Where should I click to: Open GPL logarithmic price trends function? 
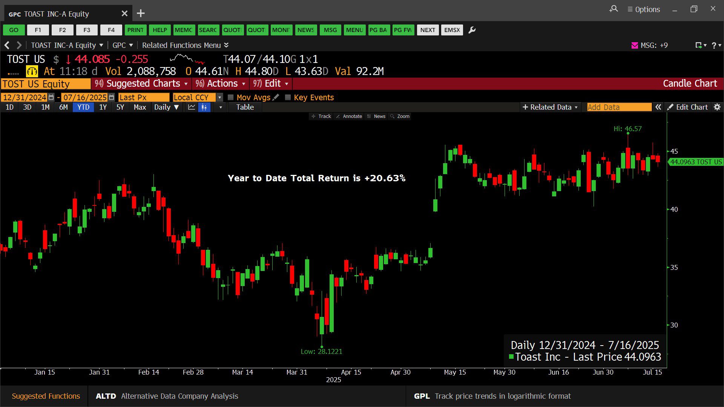click(x=492, y=396)
